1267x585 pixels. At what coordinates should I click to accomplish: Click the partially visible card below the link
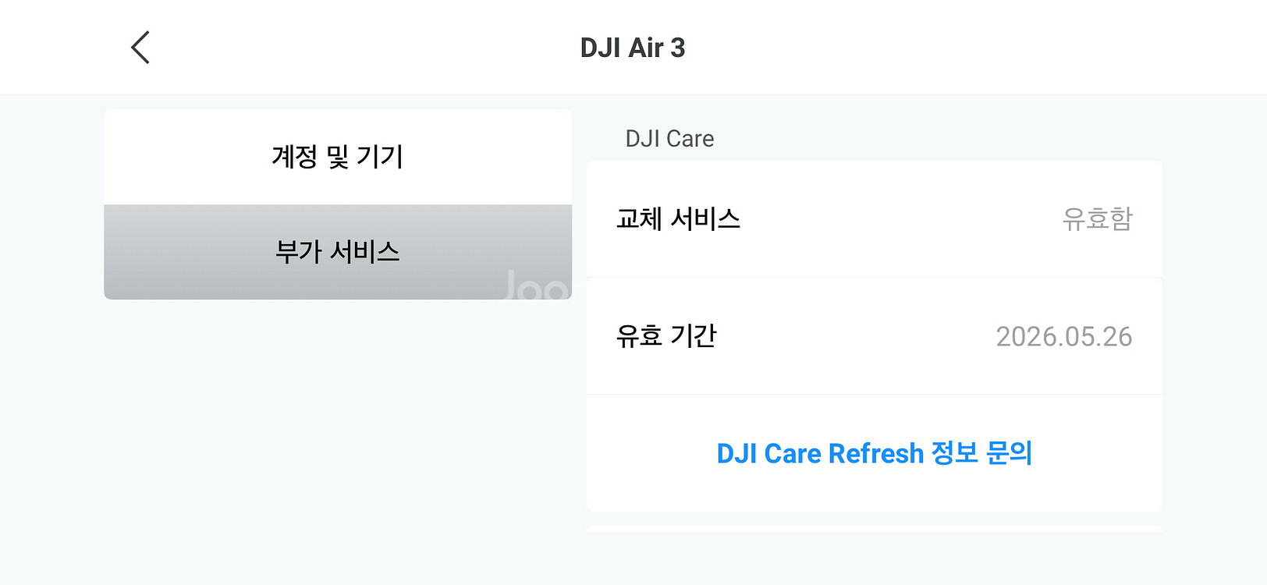[x=874, y=529]
